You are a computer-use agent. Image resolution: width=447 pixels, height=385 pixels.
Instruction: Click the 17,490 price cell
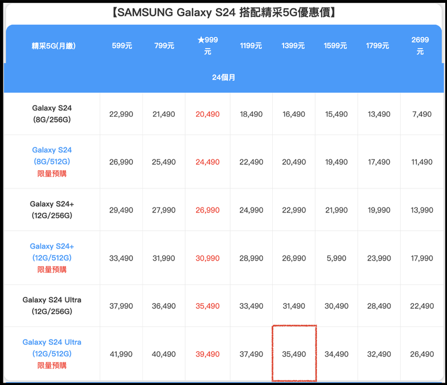click(379, 162)
